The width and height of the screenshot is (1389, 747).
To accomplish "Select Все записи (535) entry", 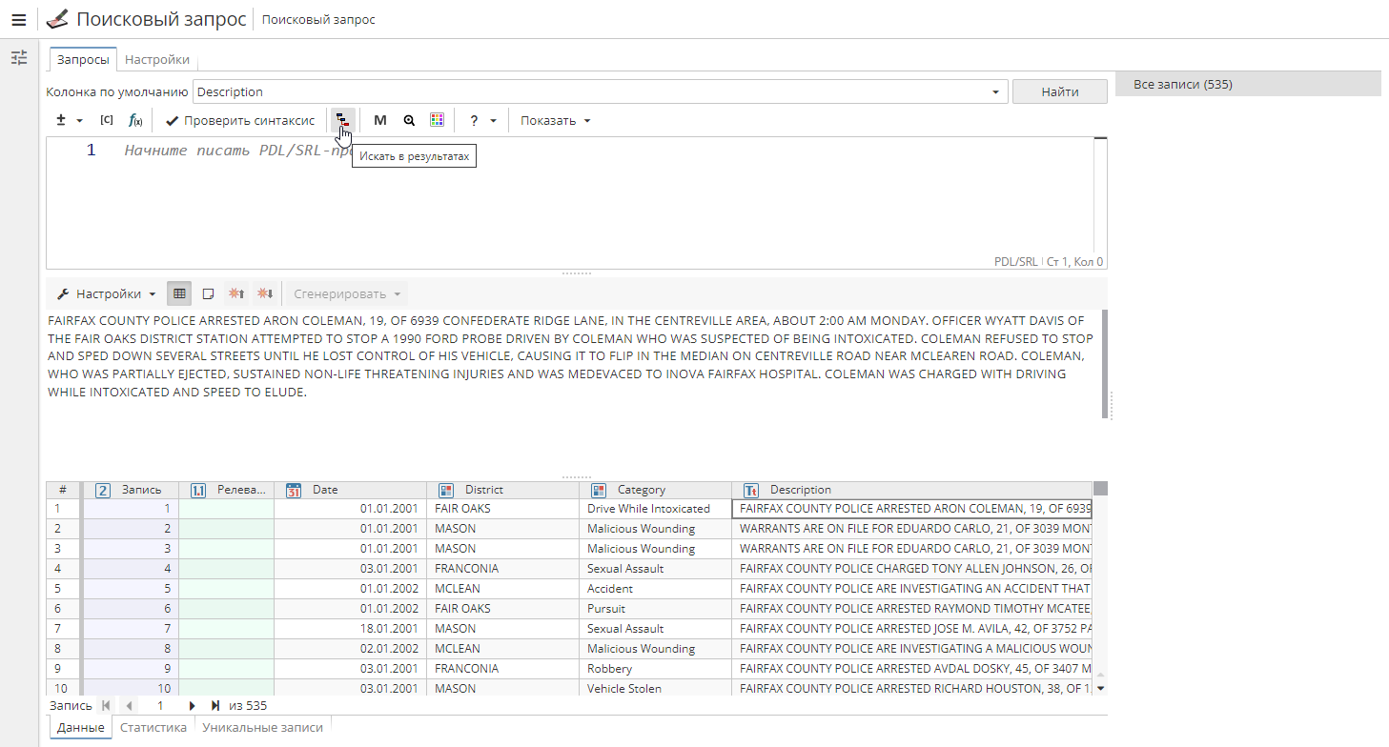I will pyautogui.click(x=1248, y=84).
